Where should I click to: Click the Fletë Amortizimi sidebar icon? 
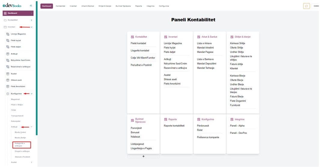coord(8,86)
